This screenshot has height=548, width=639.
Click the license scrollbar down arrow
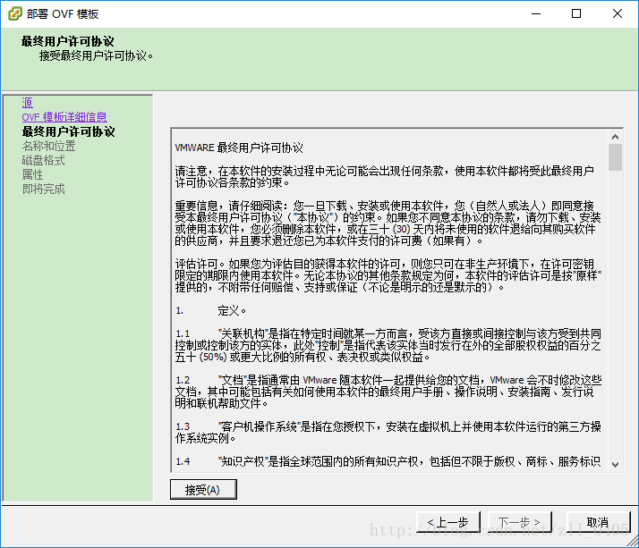click(x=616, y=464)
